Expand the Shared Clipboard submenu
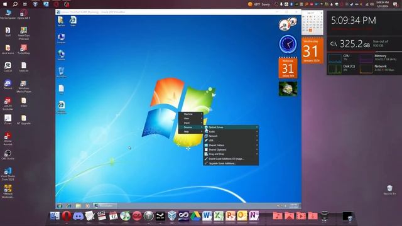402x226 pixels. (231, 149)
